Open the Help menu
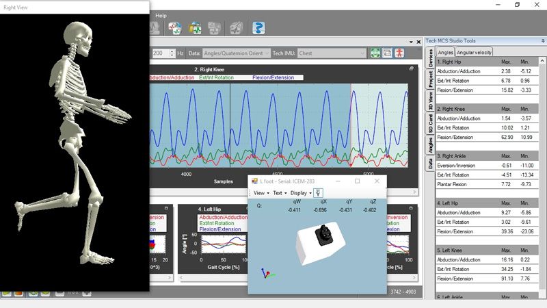The height and width of the screenshot is (308, 547). tap(161, 15)
